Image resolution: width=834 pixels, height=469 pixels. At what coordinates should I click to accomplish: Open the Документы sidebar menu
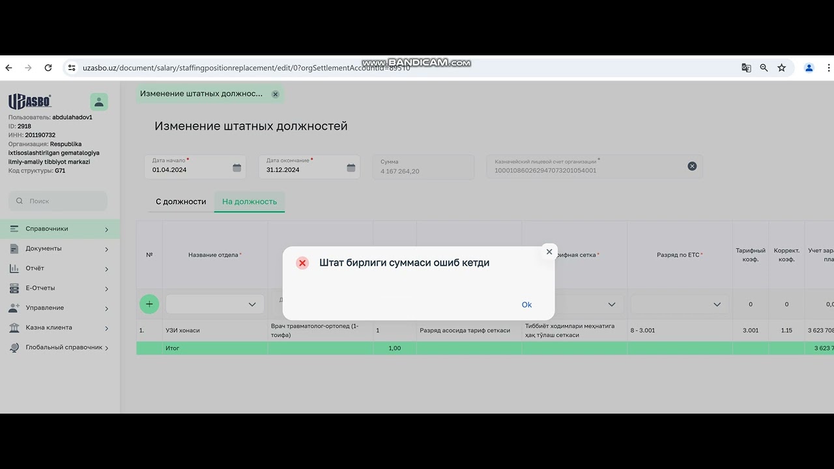pos(60,248)
